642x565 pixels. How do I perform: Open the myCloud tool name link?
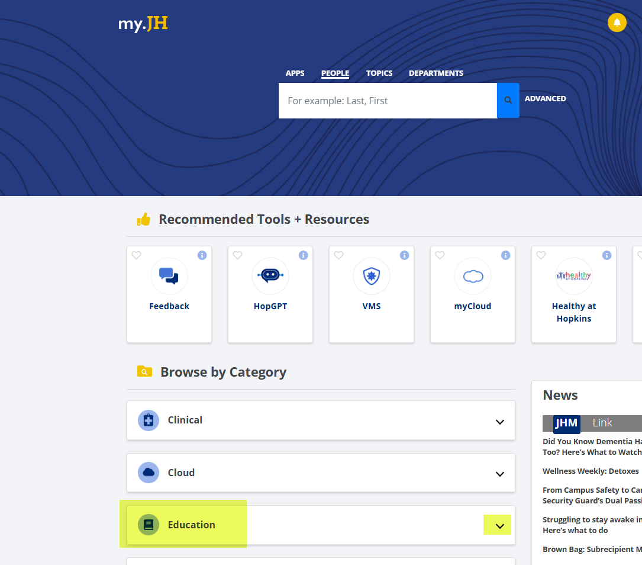473,306
